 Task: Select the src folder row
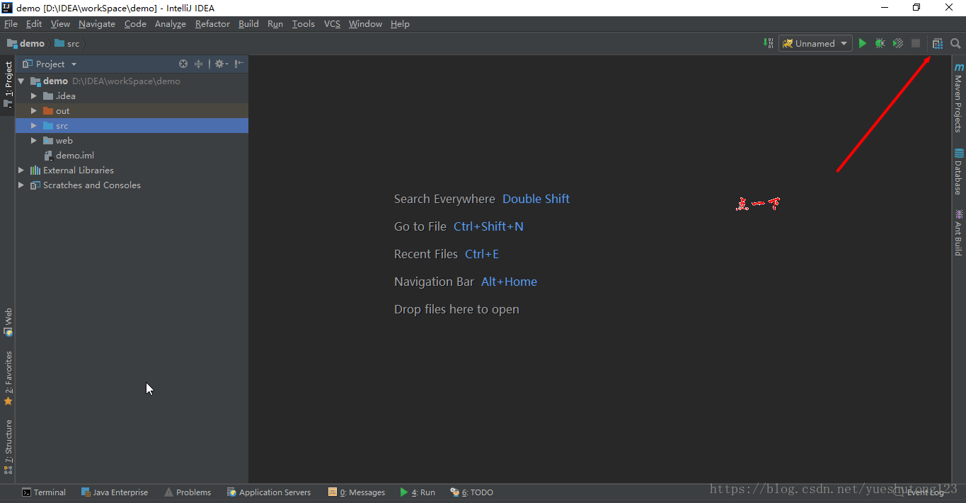click(132, 126)
